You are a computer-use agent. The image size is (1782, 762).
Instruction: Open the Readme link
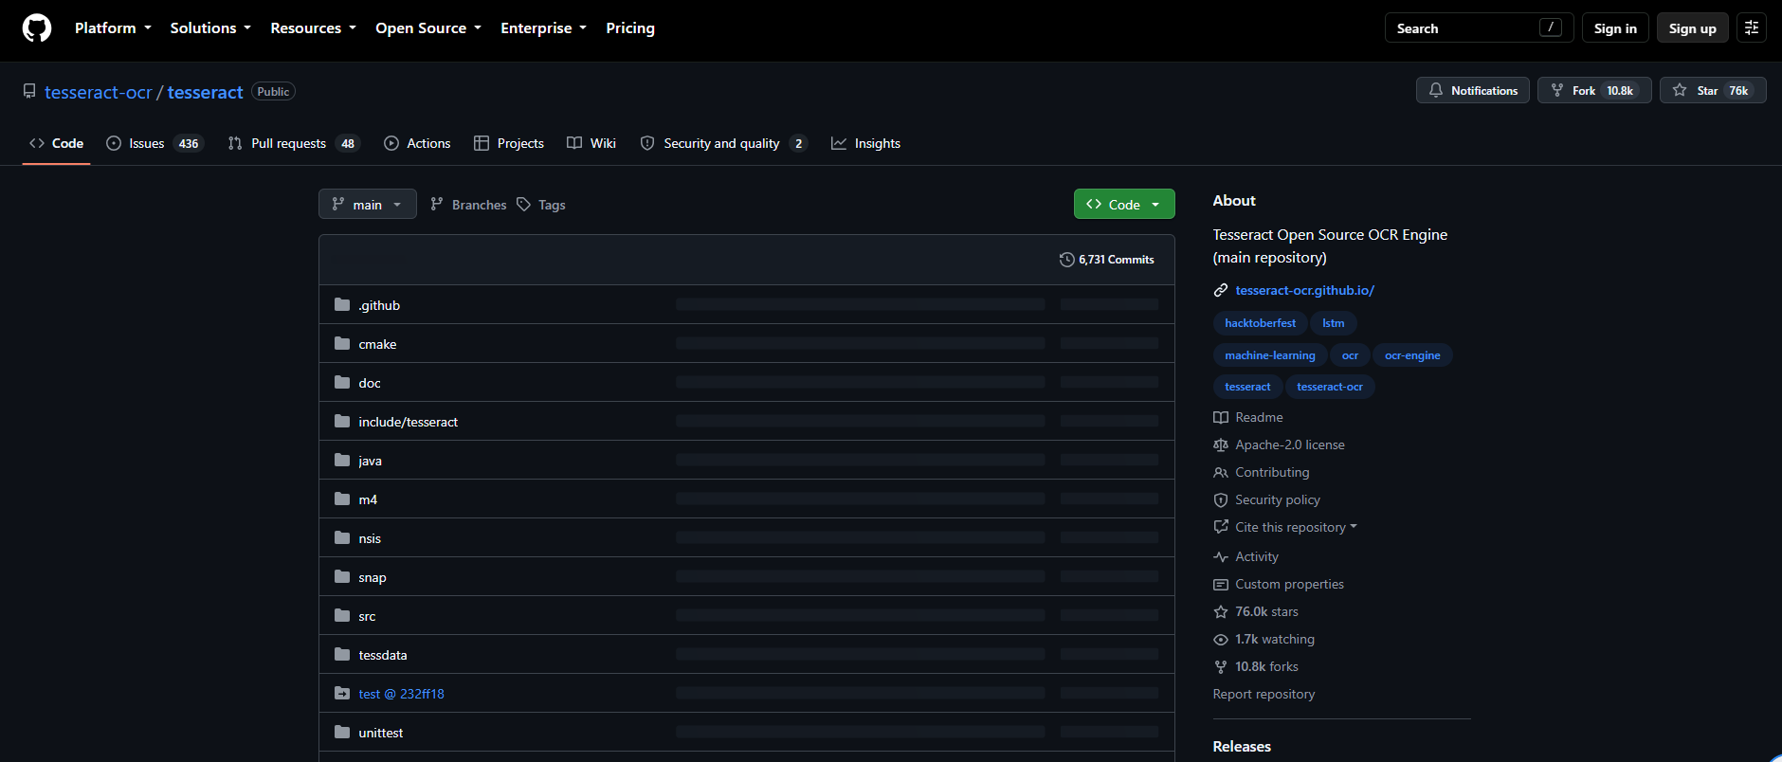coord(1248,417)
